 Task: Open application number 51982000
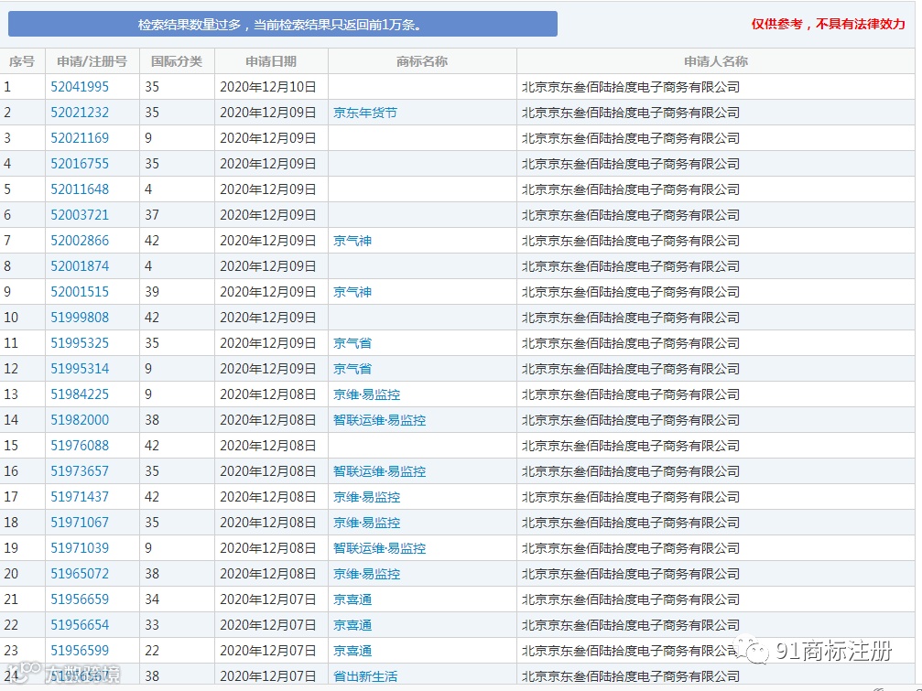coord(80,420)
